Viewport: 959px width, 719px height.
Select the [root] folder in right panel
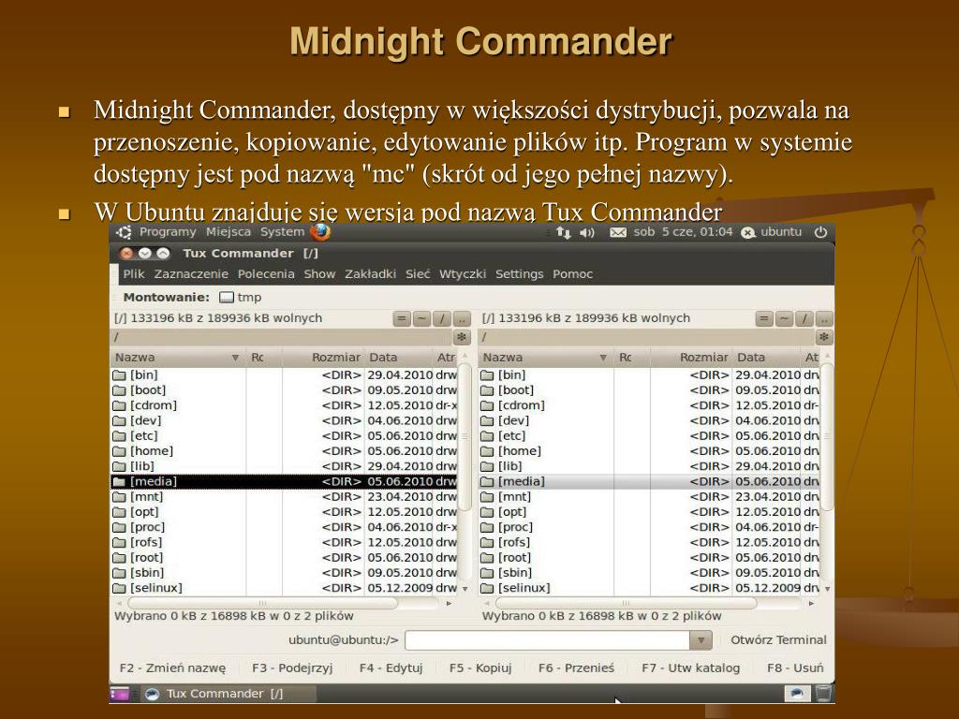coord(648,558)
